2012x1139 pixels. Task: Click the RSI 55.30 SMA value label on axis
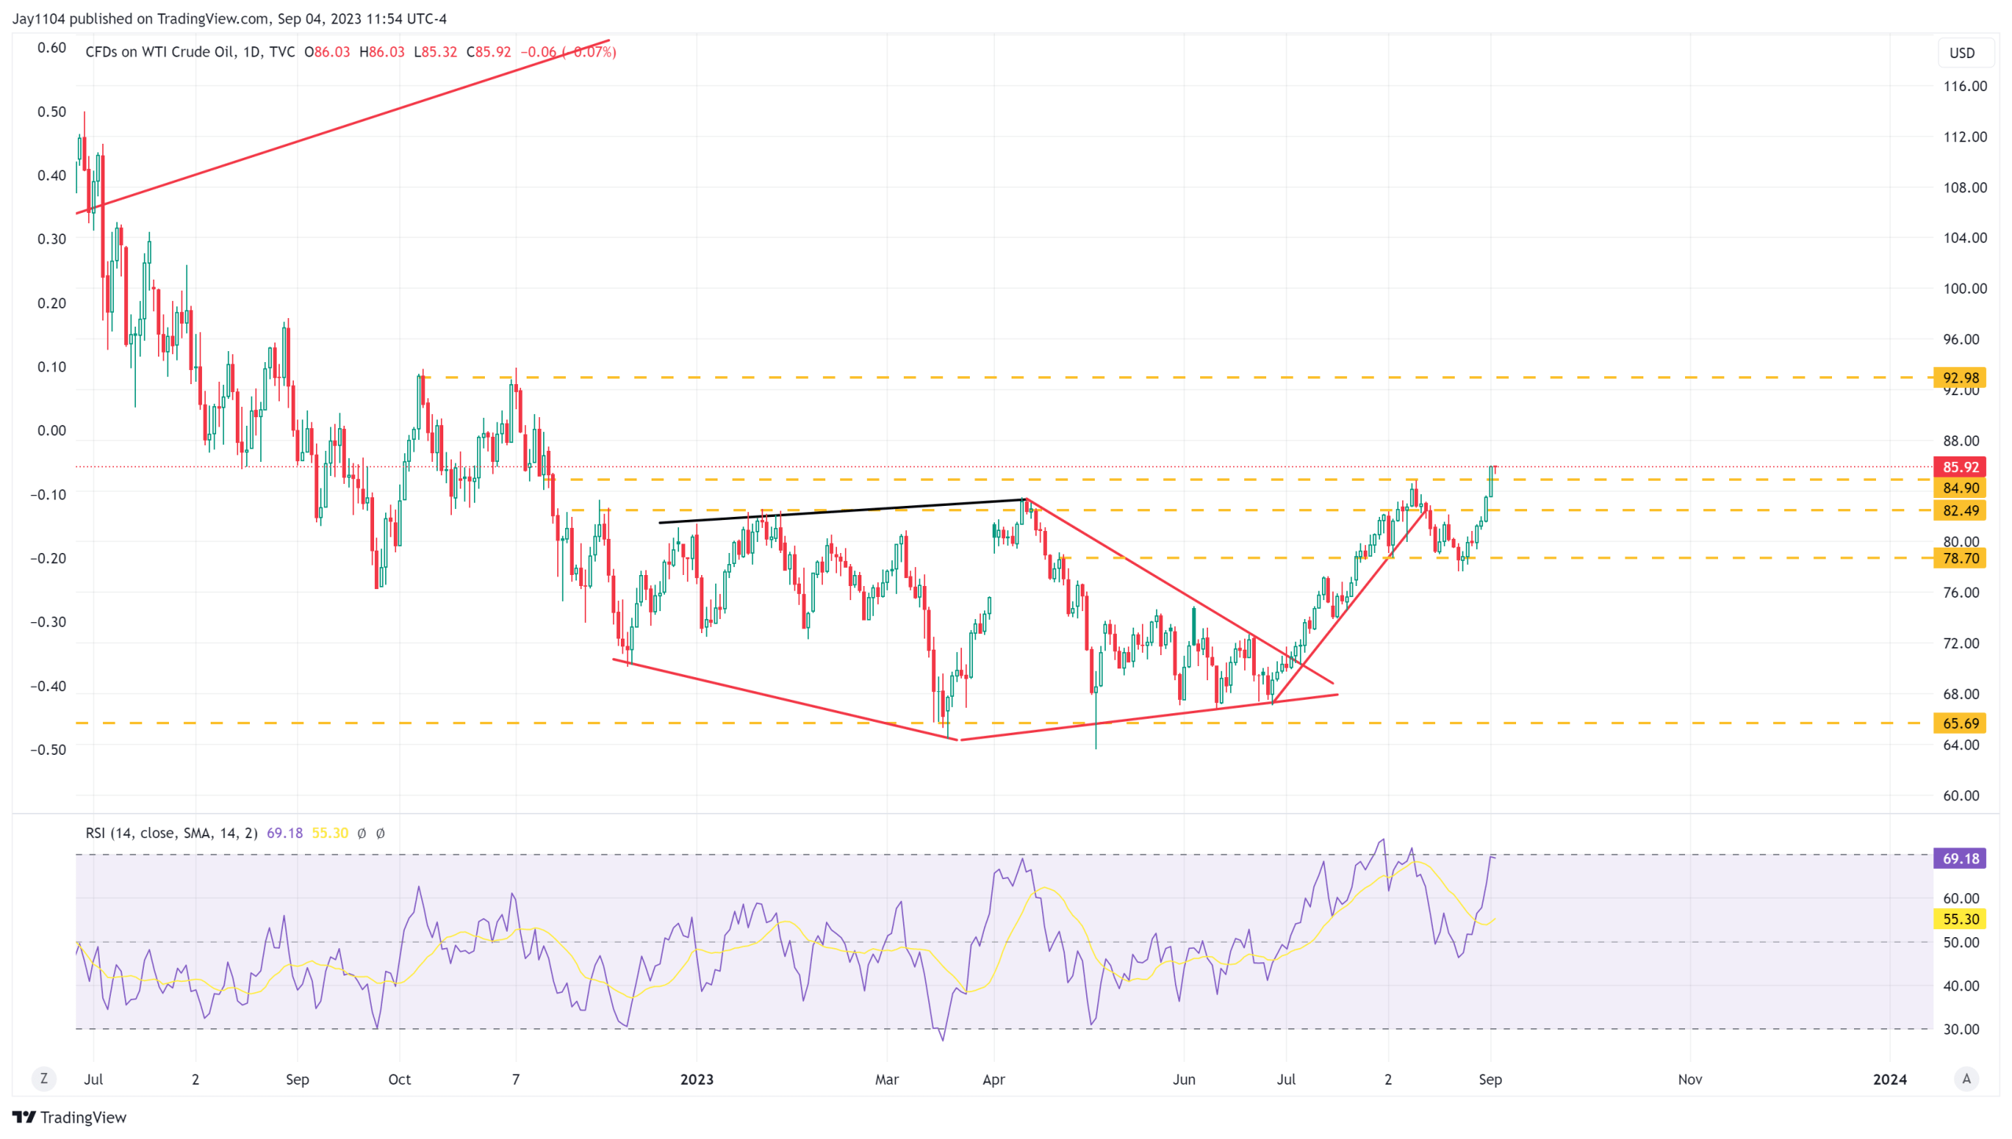(x=1960, y=919)
